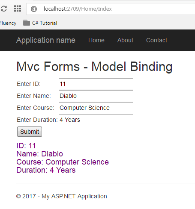Click the Application name brand link
Image resolution: width=195 pixels, height=209 pixels.
pyautogui.click(x=46, y=40)
